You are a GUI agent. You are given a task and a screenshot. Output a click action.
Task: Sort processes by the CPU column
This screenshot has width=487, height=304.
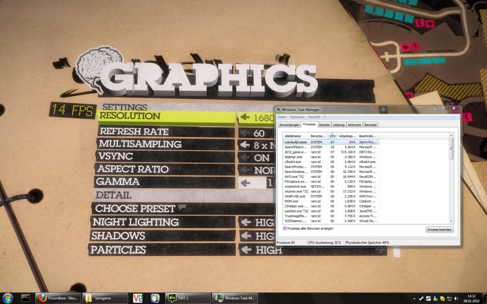tap(332, 136)
